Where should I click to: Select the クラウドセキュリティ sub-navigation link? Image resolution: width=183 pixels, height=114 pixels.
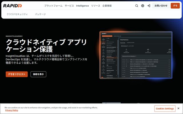[x=17, y=14]
